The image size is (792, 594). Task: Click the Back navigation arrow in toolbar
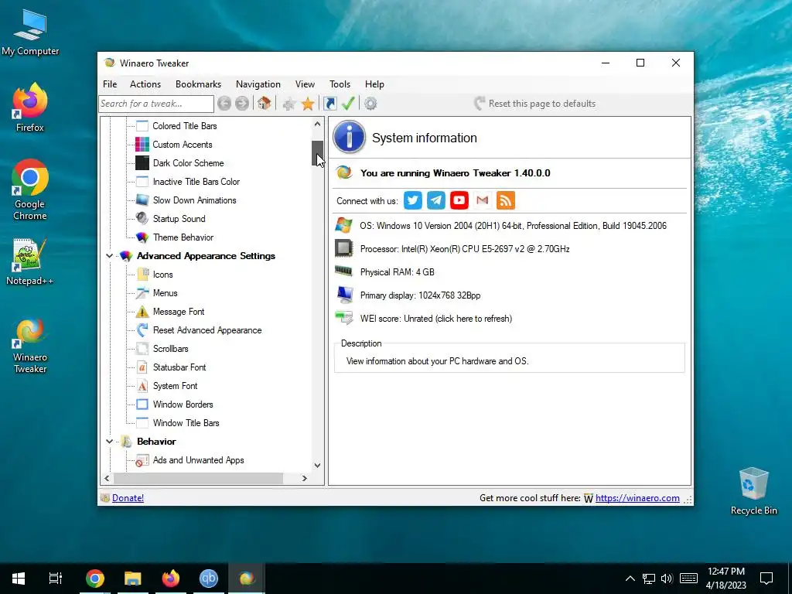click(x=224, y=104)
